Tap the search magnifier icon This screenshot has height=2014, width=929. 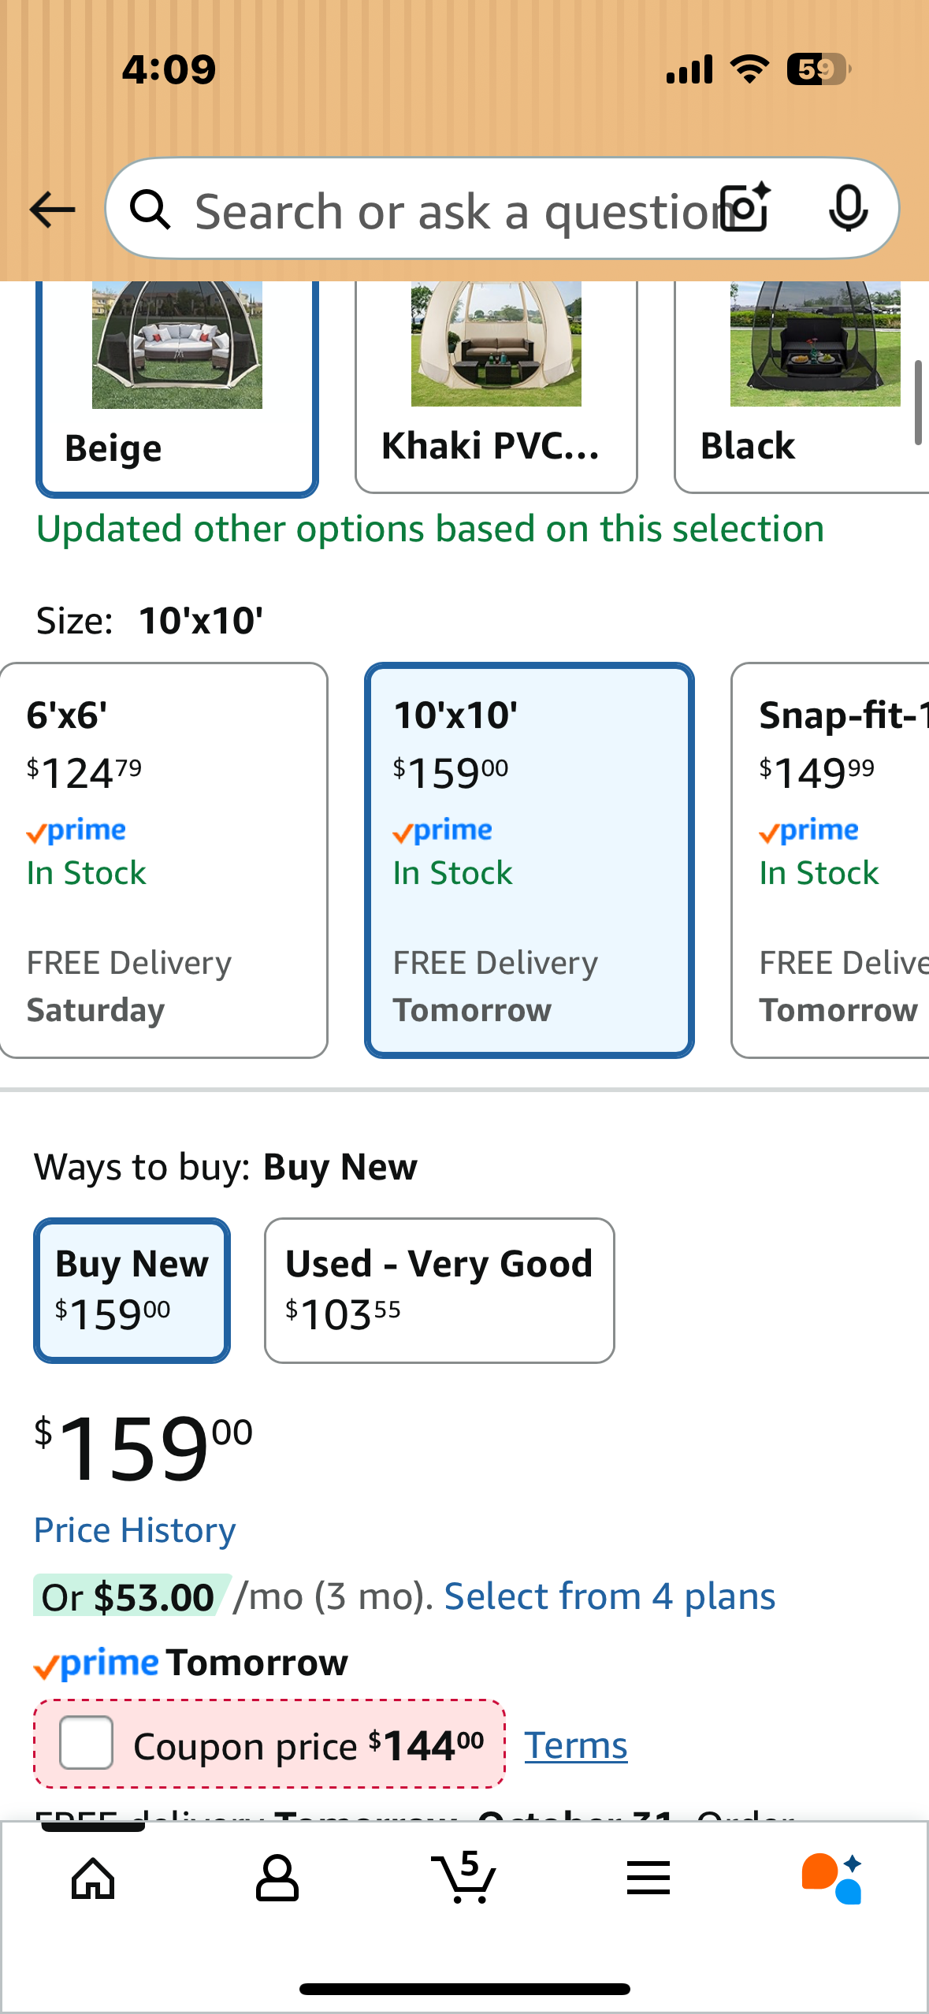[150, 210]
